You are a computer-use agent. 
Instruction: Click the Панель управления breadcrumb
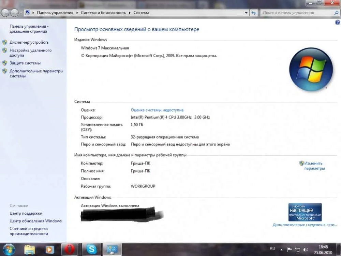coord(55,13)
